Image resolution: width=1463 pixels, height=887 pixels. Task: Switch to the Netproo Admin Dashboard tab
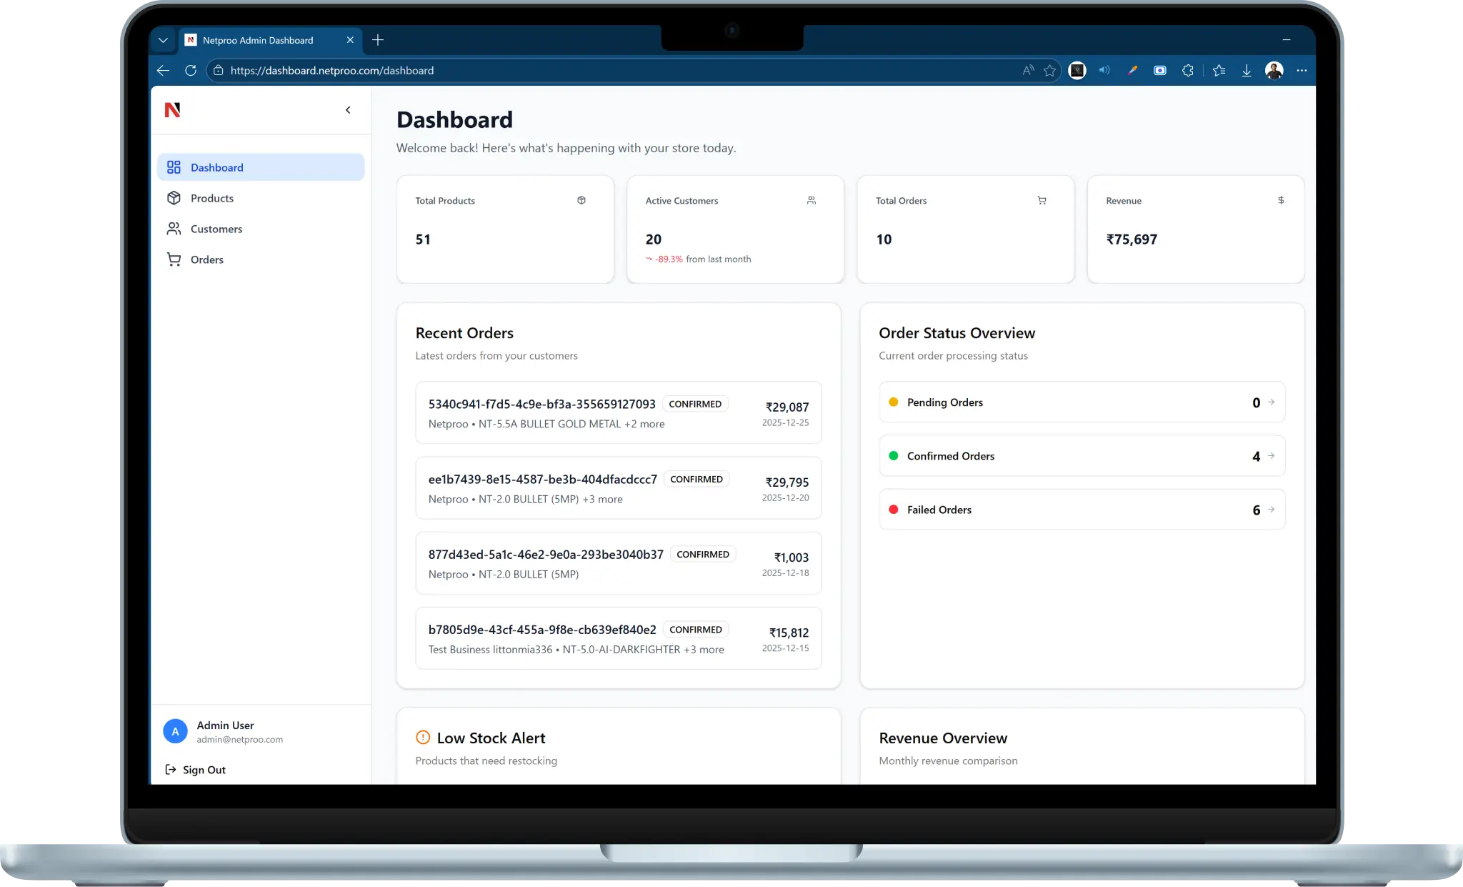(x=257, y=40)
